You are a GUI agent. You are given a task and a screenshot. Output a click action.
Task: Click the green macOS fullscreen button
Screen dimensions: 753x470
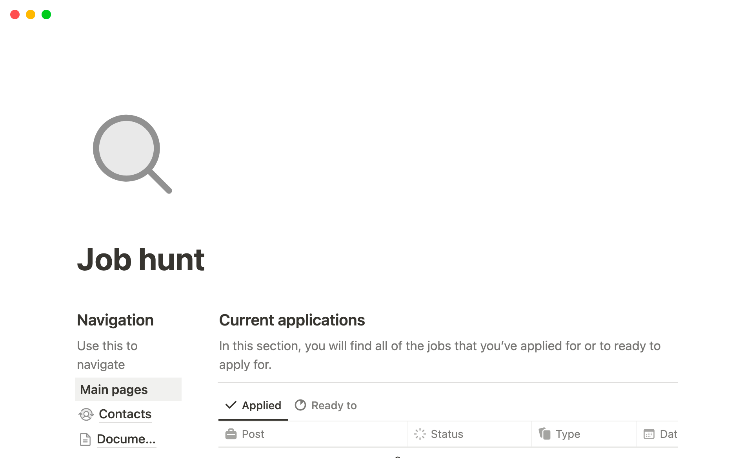tap(46, 14)
